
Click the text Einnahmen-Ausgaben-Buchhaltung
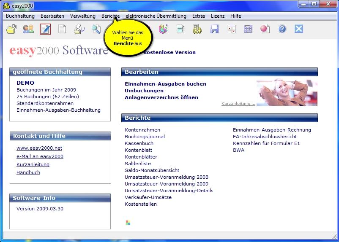[58, 110]
